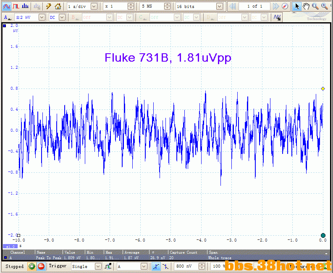This screenshot has width=333, height=273.
Task: Open Channel B Off range dropdown
Action: pos(110,17)
